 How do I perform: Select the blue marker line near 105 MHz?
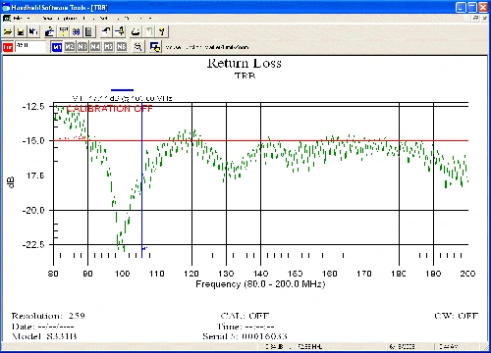(x=141, y=179)
